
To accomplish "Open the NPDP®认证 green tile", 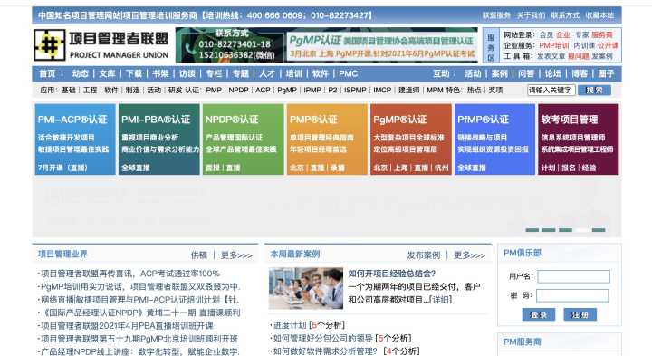I will coord(244,140).
